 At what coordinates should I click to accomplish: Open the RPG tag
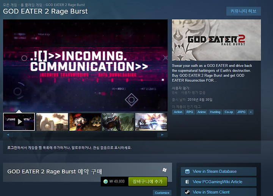(190, 112)
